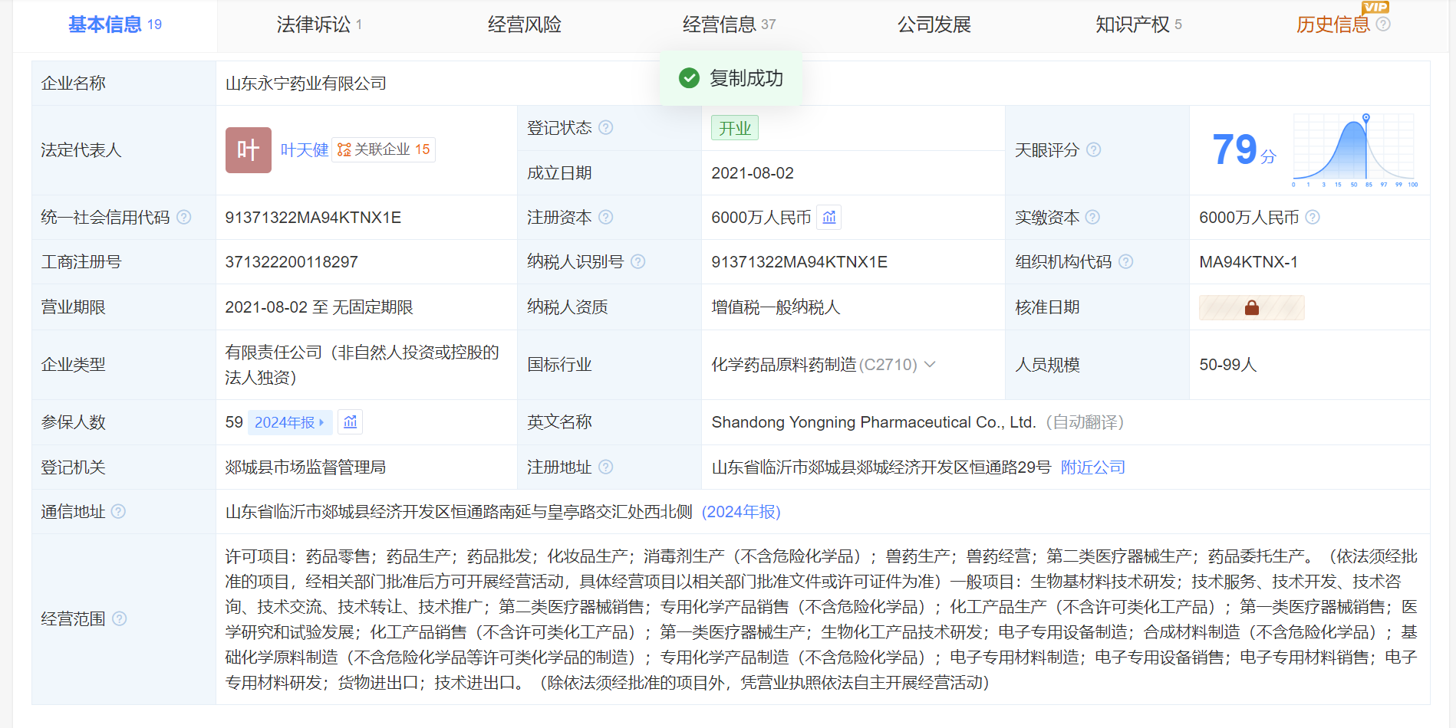This screenshot has width=1456, height=728.
Task: Click help icon beside 注册地址
Action: pos(606,467)
